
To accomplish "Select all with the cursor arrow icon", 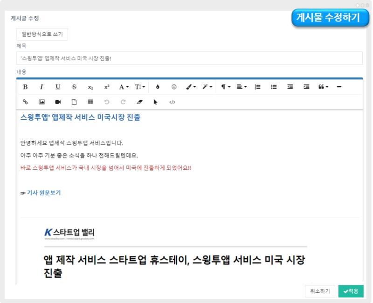I will 155,102.
